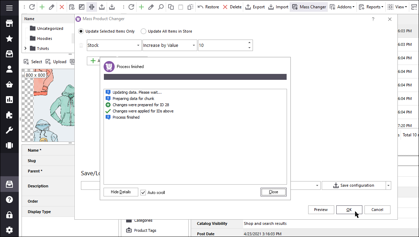Open the Increase by Value dropdown
419x237 pixels.
[194, 45]
